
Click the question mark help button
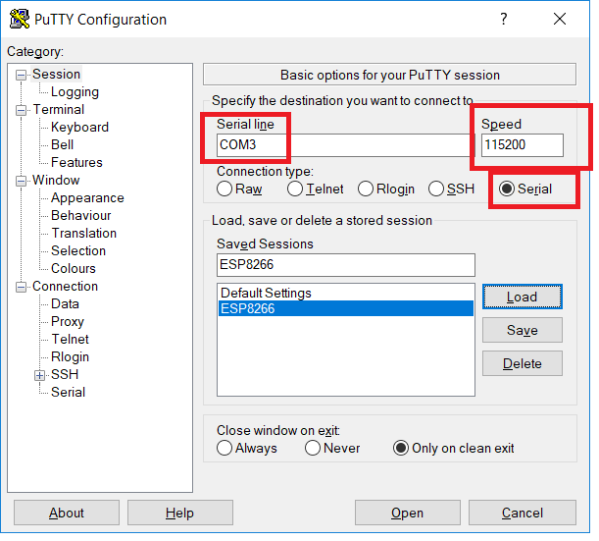(x=504, y=19)
